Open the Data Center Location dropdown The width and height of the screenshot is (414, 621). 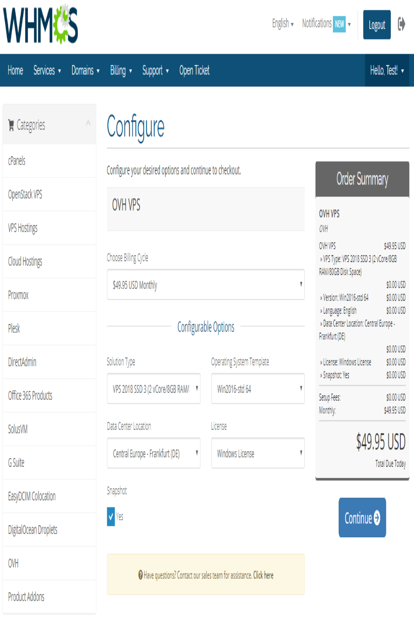(x=154, y=453)
